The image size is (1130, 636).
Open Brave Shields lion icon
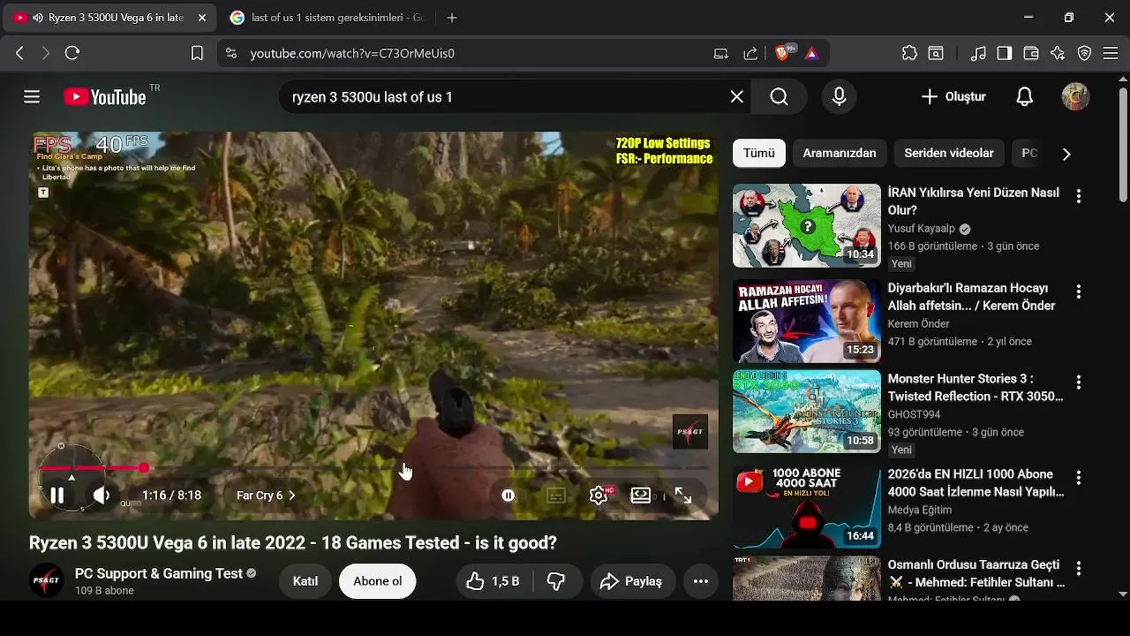coord(782,53)
